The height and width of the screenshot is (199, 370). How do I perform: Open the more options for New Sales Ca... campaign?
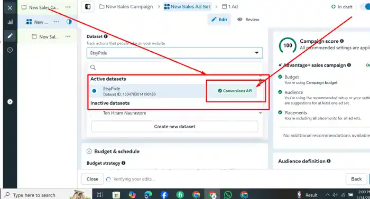pos(68,7)
